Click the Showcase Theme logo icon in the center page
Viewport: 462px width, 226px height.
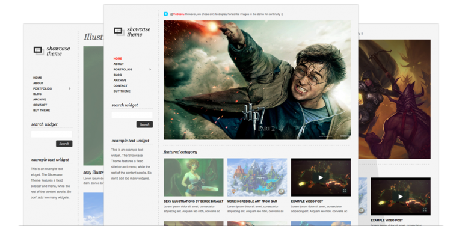point(119,31)
